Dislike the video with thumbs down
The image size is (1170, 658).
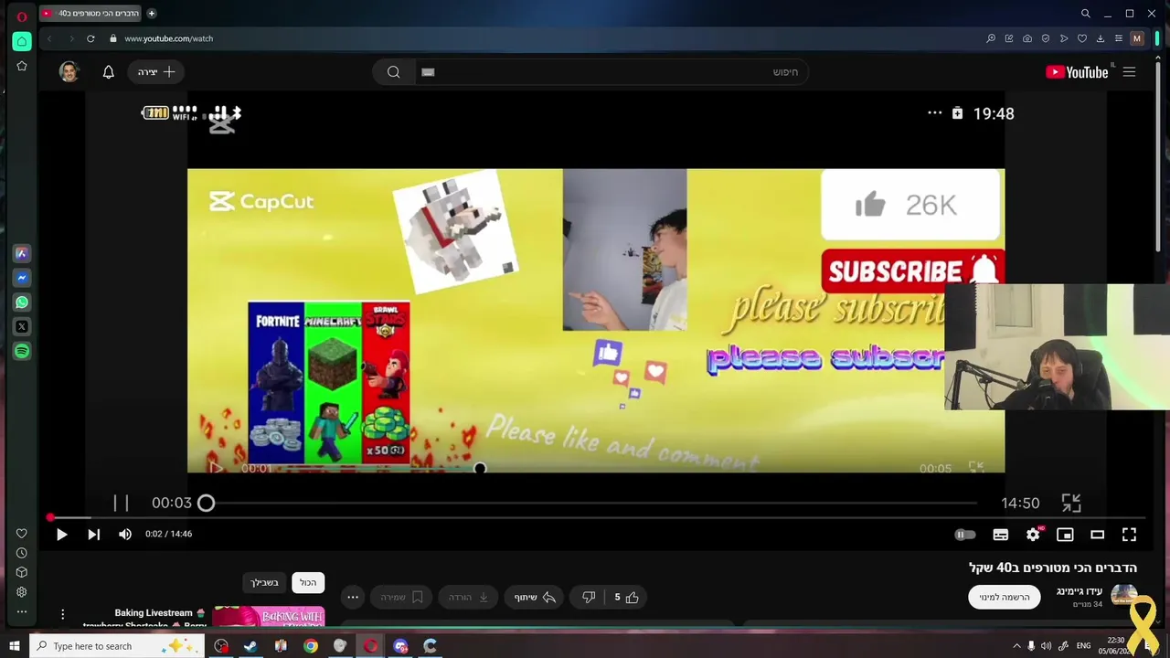click(589, 598)
